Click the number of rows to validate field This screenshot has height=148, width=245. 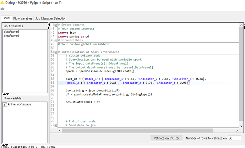pos(234,138)
